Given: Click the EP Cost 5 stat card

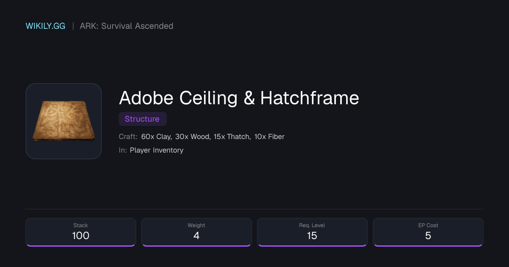Looking at the screenshot, I should click(428, 232).
